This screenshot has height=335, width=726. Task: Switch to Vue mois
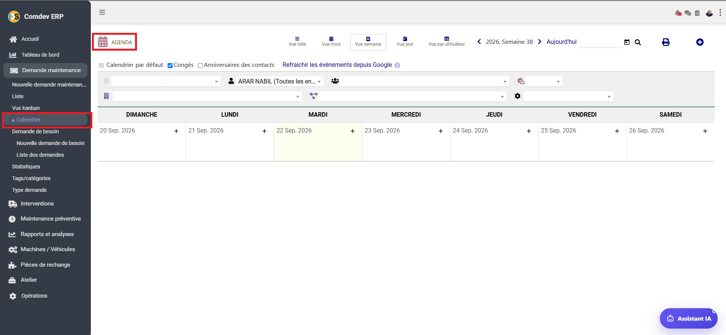(x=331, y=42)
